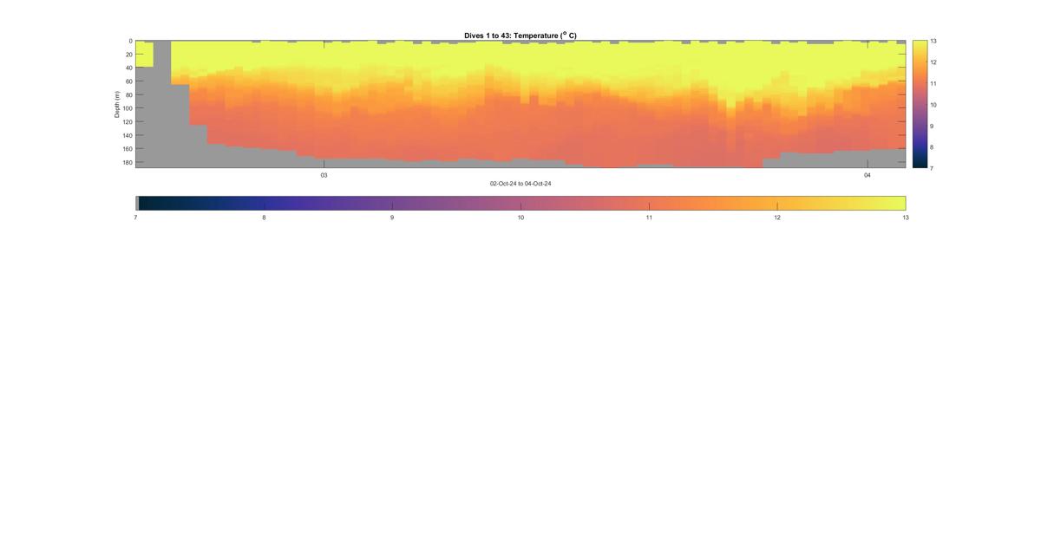
Task: Select depth tick label '40' on y-axis
Action: point(128,68)
